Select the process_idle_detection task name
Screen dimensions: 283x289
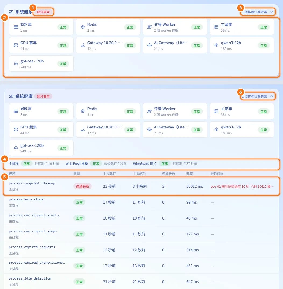(30, 278)
